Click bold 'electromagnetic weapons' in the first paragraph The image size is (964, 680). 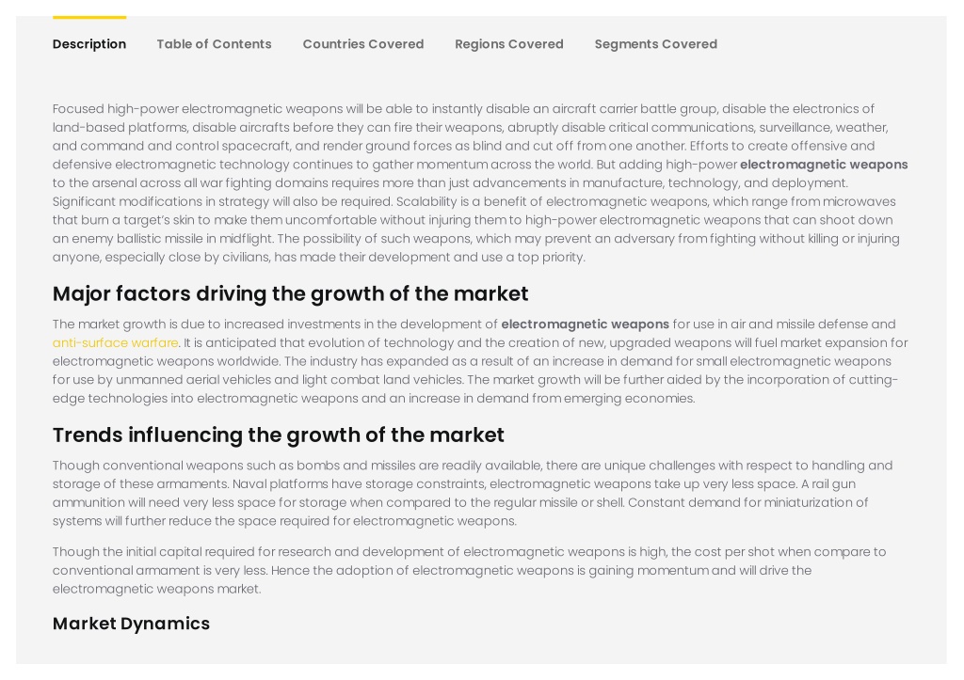(824, 165)
